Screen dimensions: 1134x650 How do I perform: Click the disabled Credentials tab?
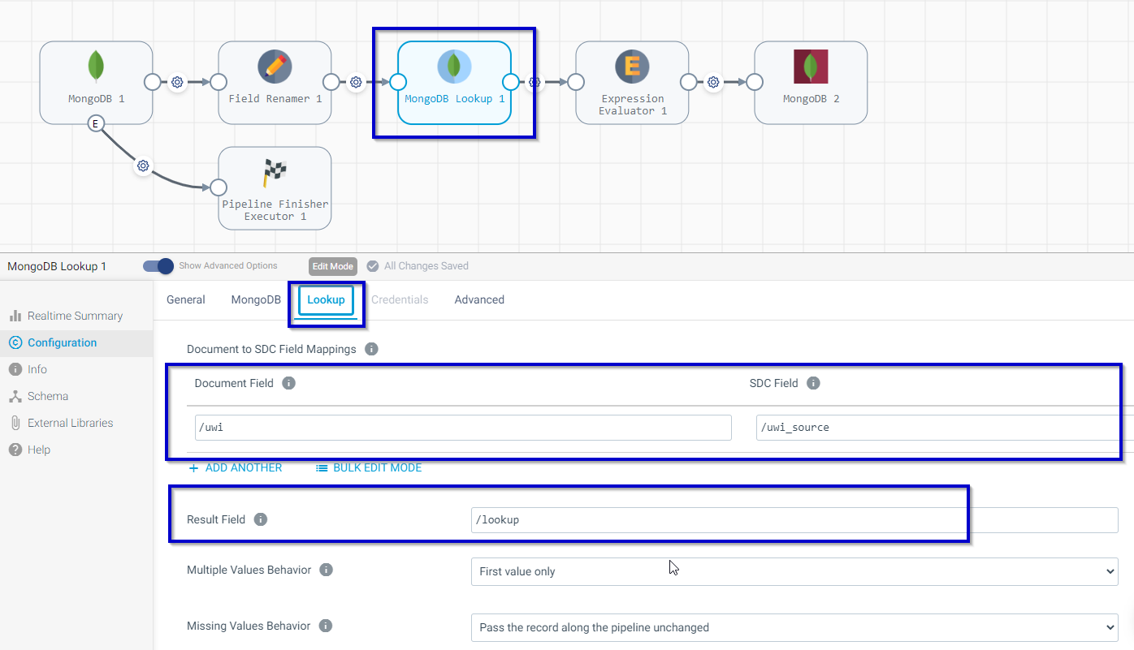(400, 299)
